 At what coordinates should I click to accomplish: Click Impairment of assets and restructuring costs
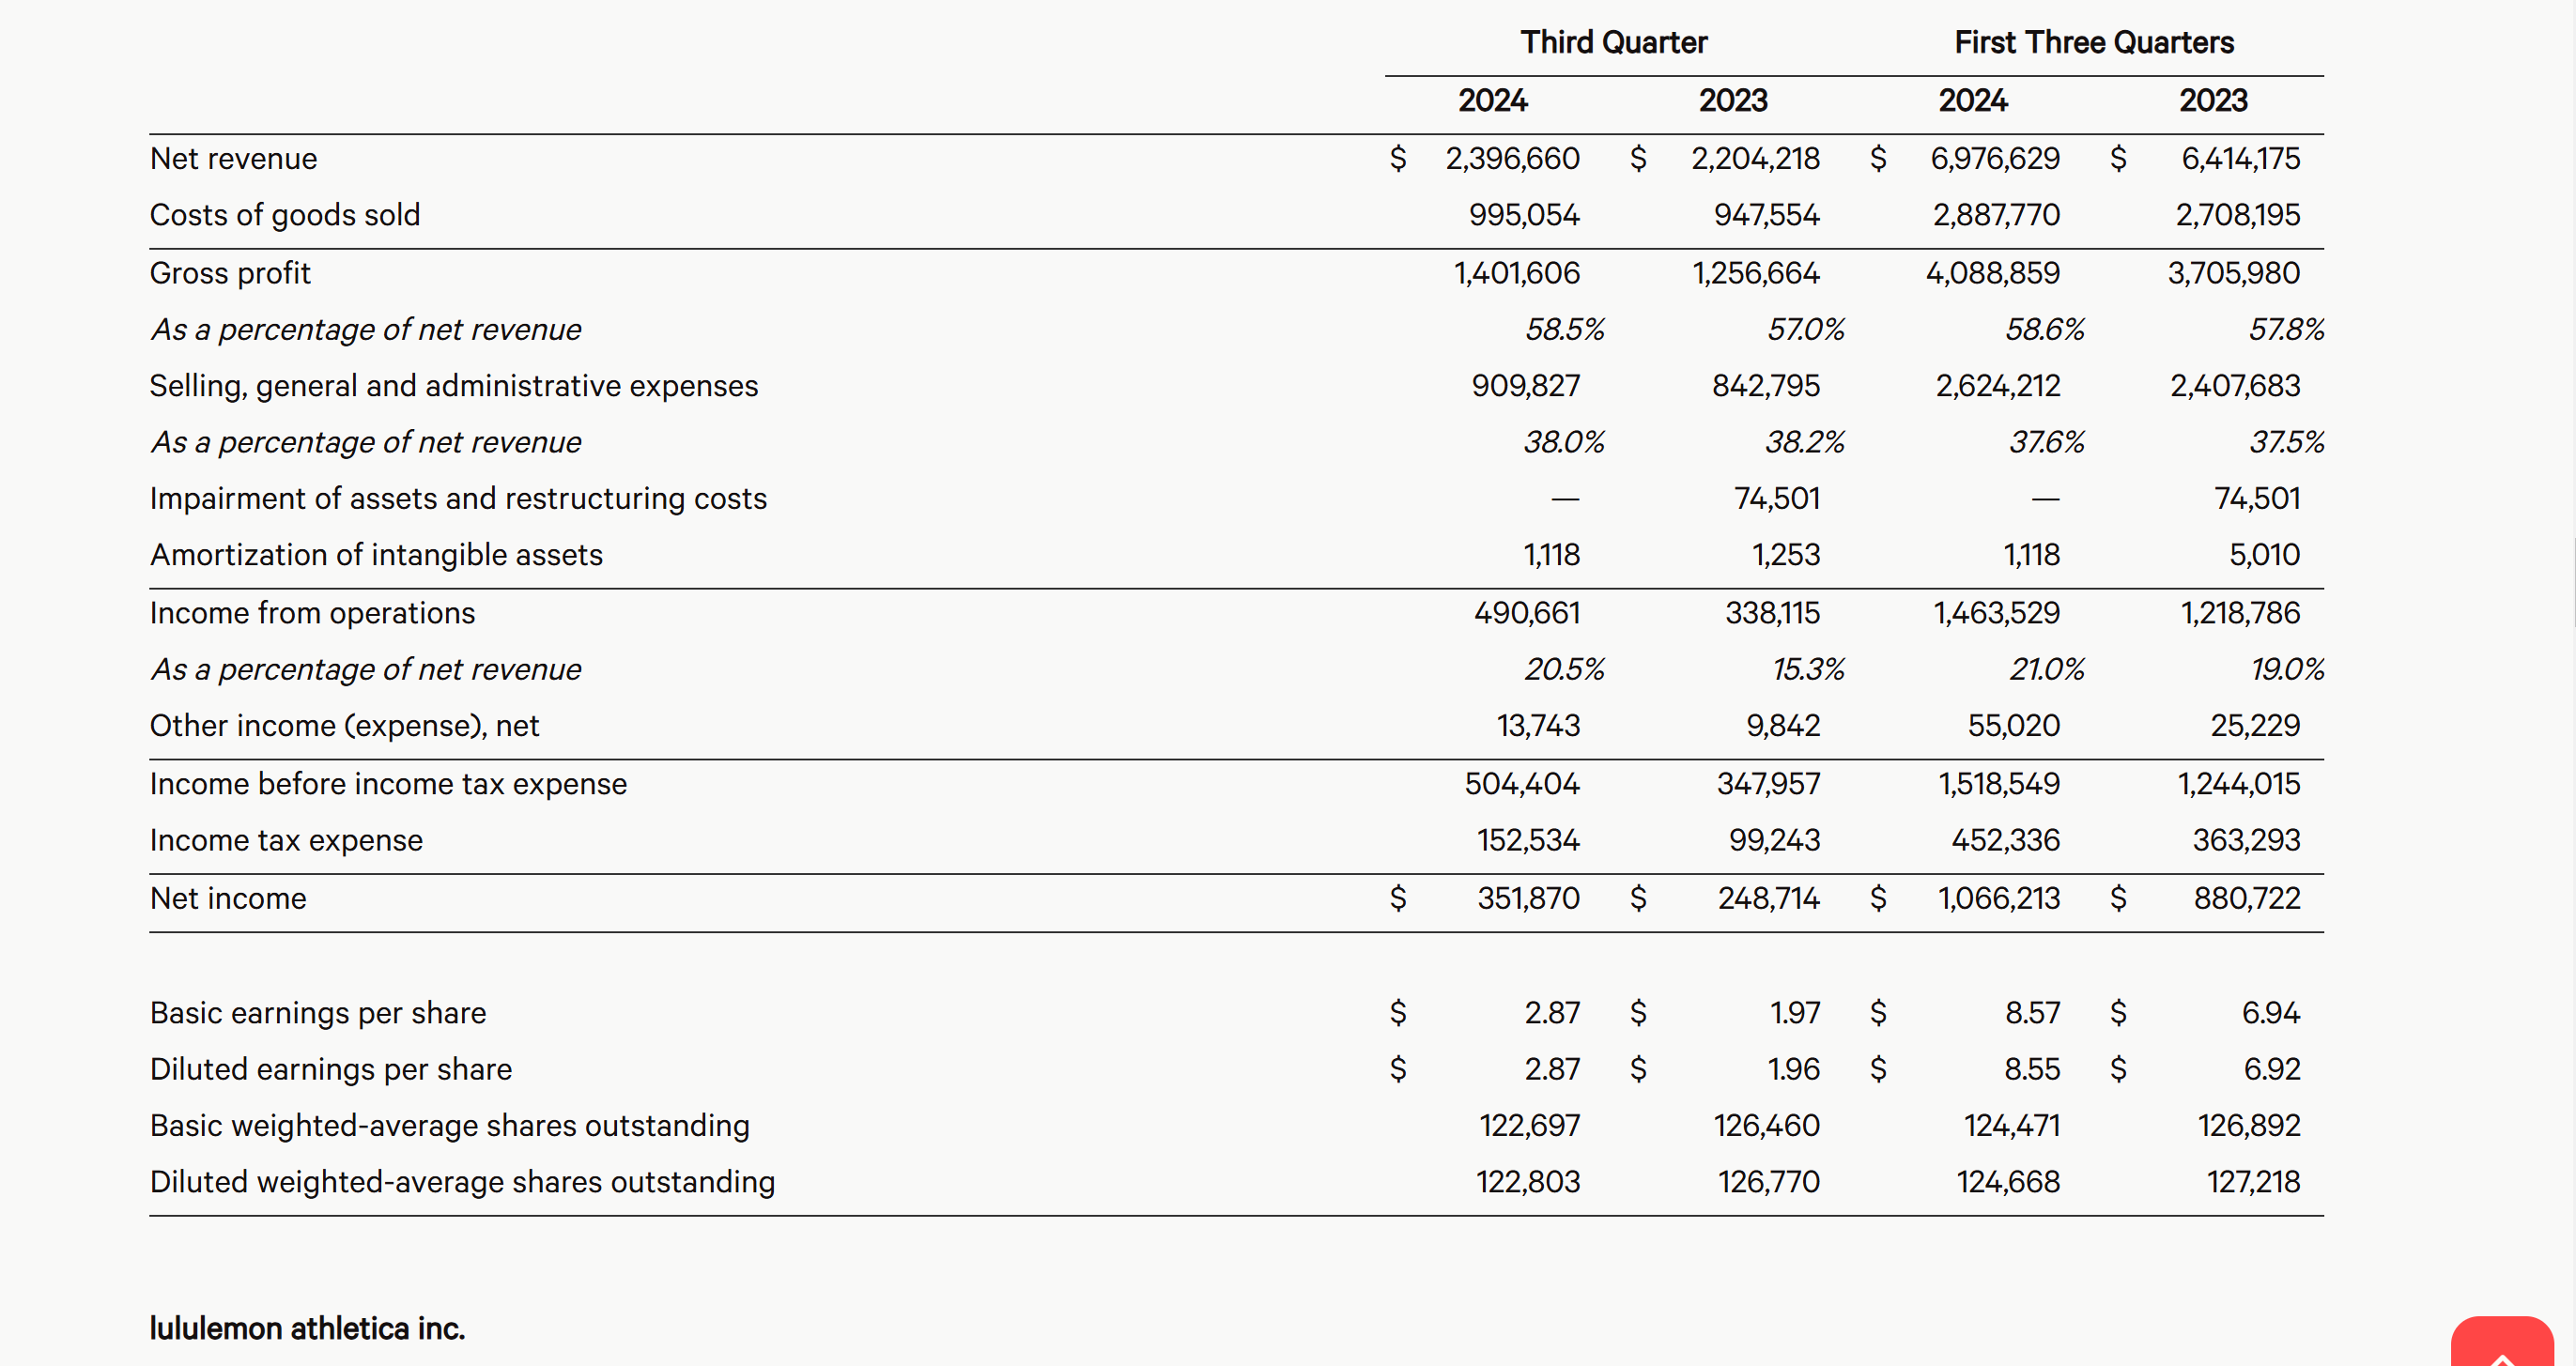pyautogui.click(x=458, y=498)
